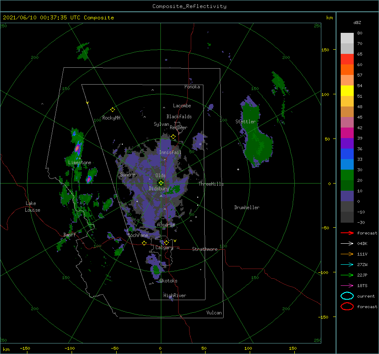Click the white cross marker west of Stettler cell
Screen dimensions: 379x354
(x=238, y=169)
